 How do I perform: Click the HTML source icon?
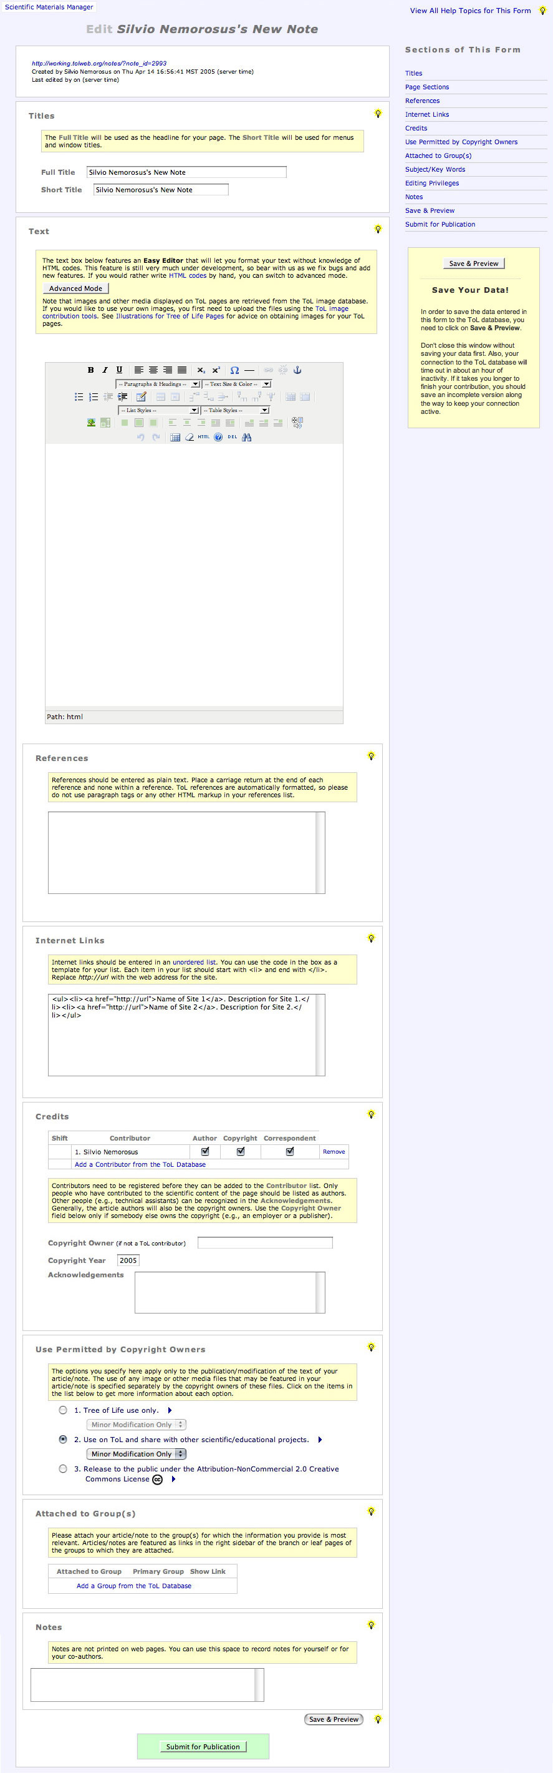coord(203,437)
